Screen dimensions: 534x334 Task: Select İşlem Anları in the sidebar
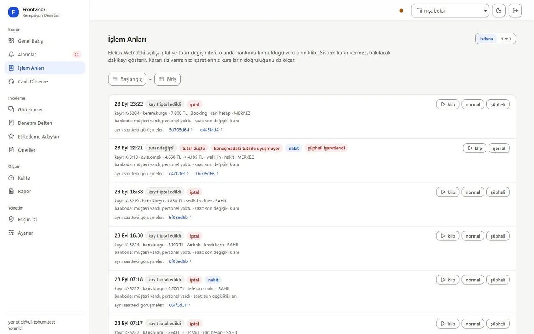click(45, 68)
